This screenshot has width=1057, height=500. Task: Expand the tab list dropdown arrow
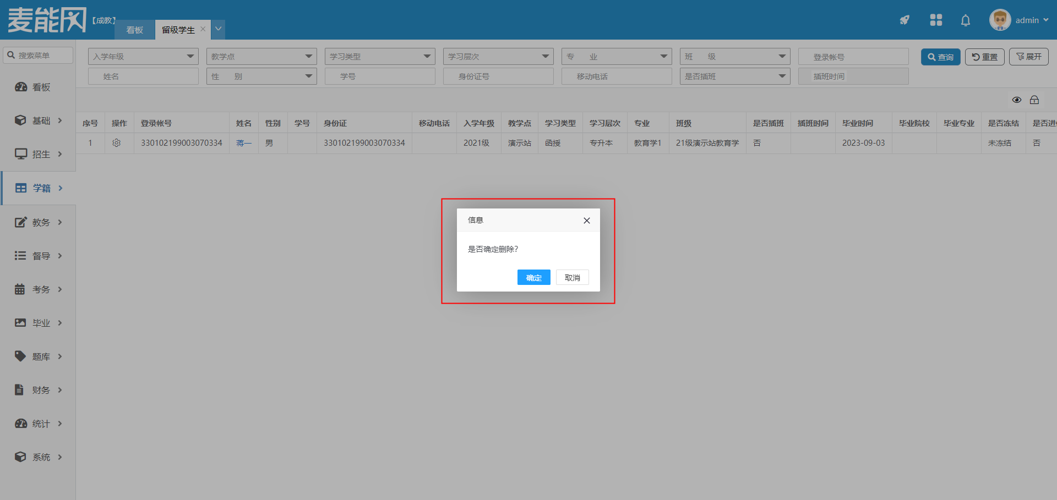(219, 29)
